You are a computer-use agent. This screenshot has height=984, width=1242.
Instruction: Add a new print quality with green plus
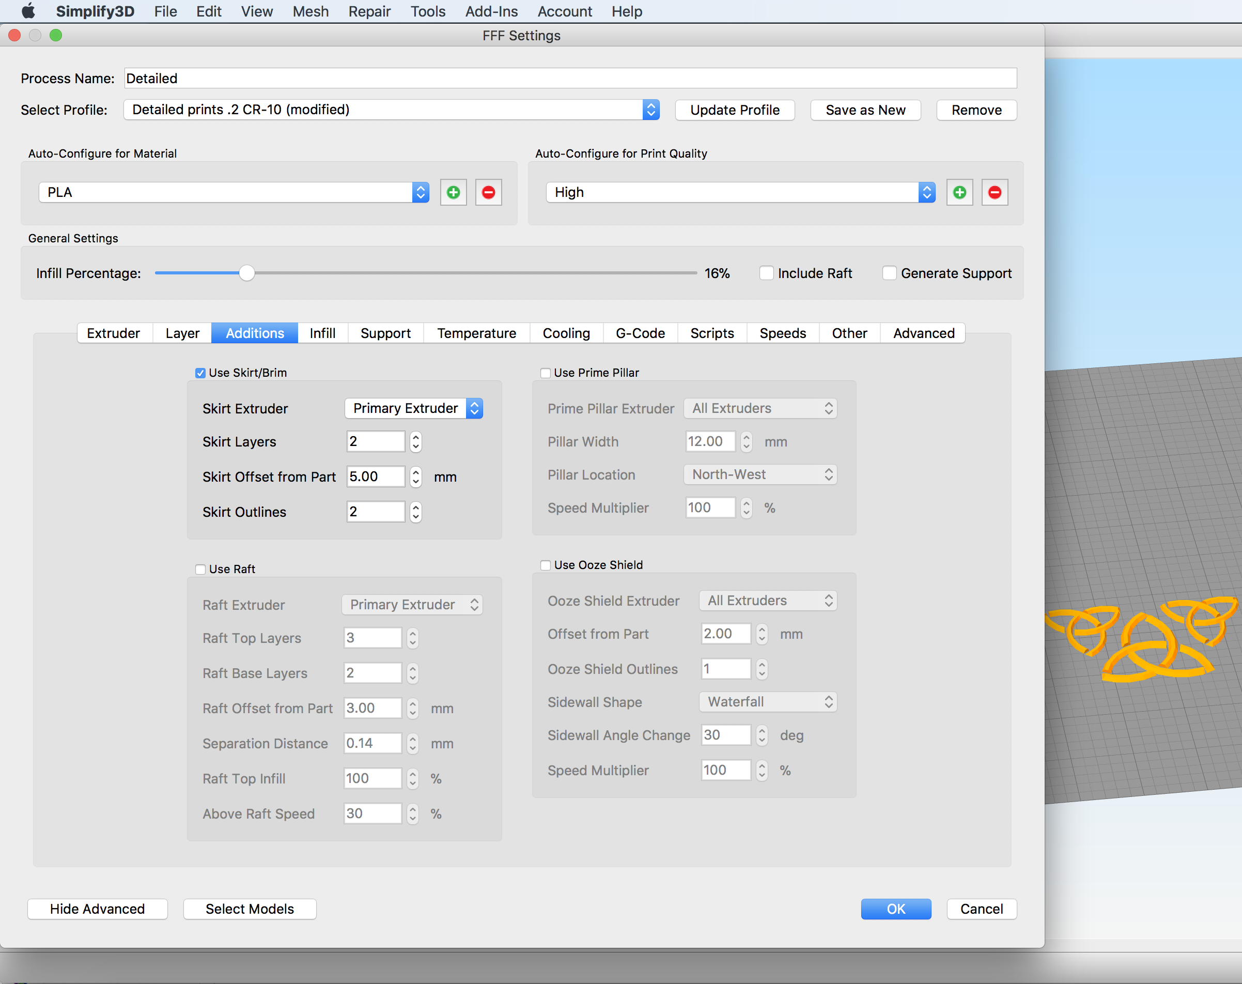click(x=959, y=192)
